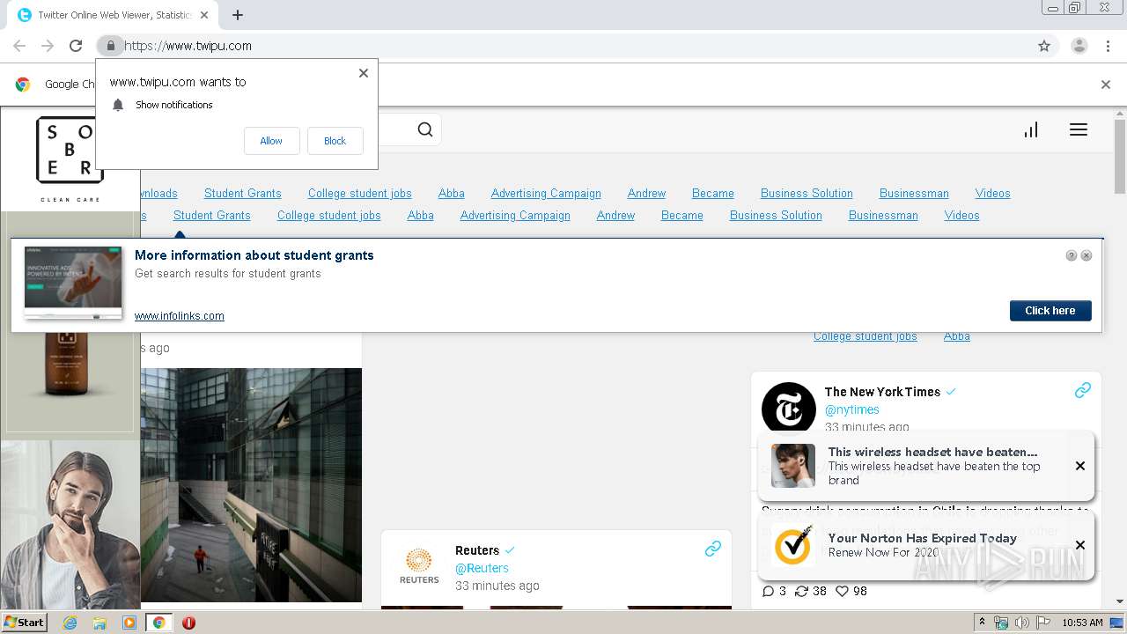The height and width of the screenshot is (634, 1127).
Task: Close the notification permission popup
Action: tap(364, 73)
